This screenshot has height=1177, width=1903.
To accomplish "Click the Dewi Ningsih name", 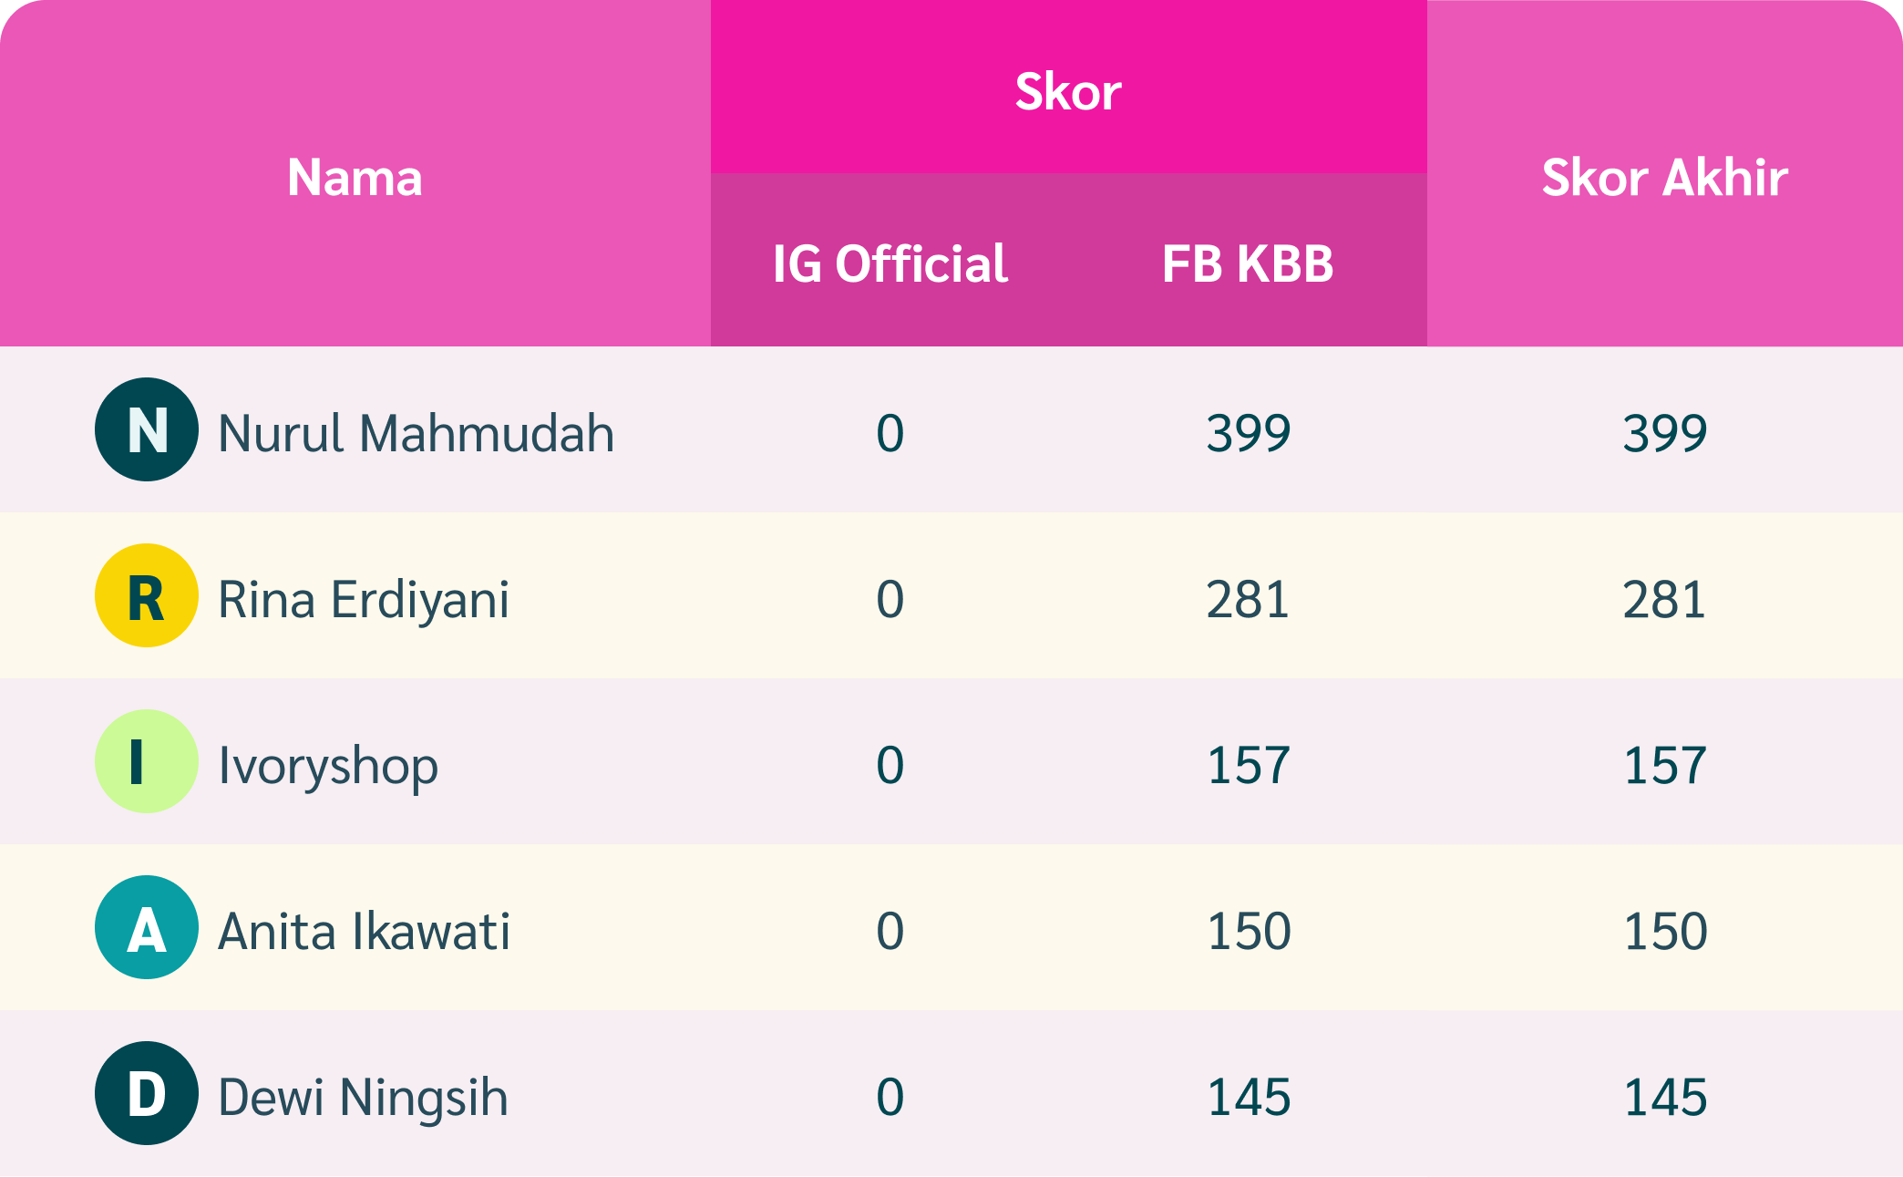I will click(363, 1097).
